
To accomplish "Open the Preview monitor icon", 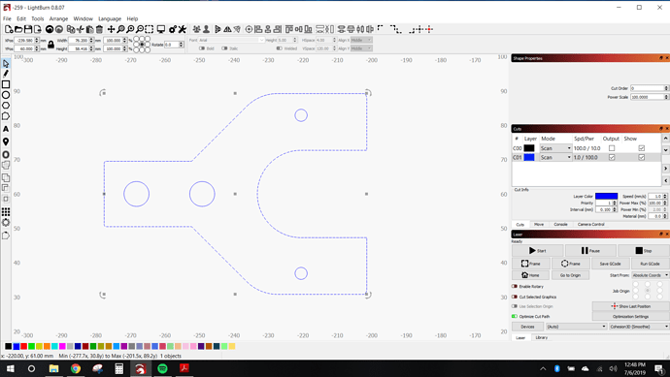I will pyautogui.click(x=160, y=29).
